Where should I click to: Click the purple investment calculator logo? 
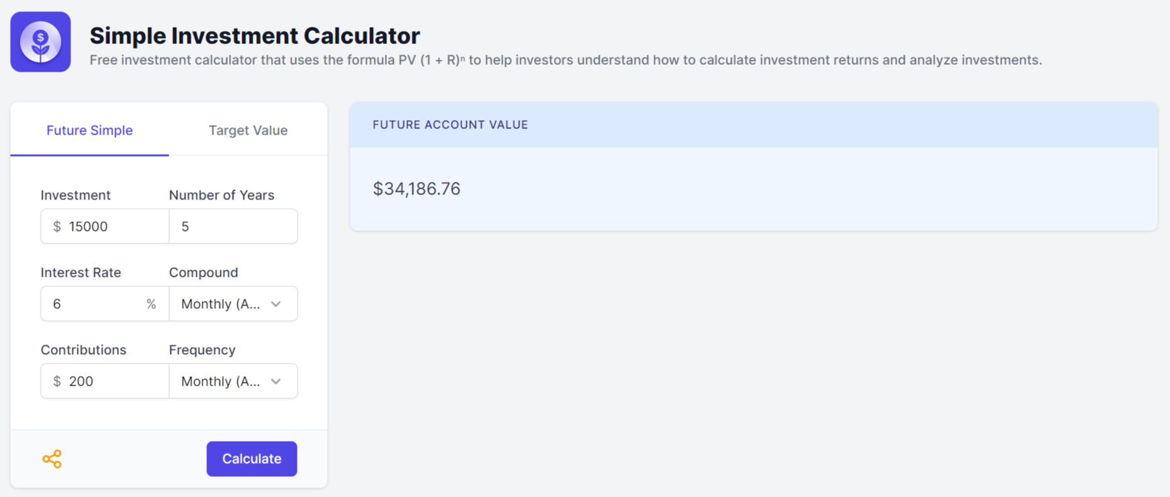(41, 42)
